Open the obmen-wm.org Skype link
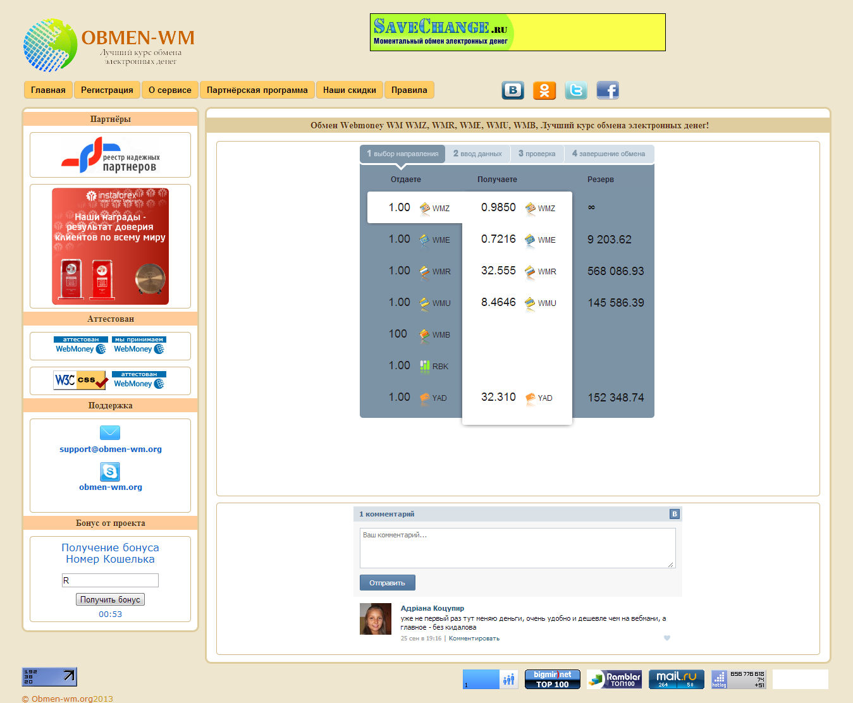The height and width of the screenshot is (703, 853). click(111, 487)
